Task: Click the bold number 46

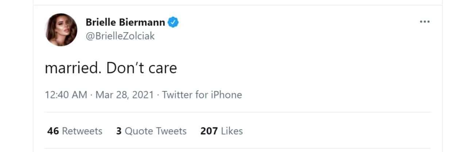Action: 53,131
